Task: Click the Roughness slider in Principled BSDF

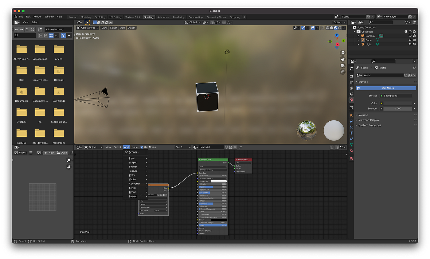Action: [213, 193]
